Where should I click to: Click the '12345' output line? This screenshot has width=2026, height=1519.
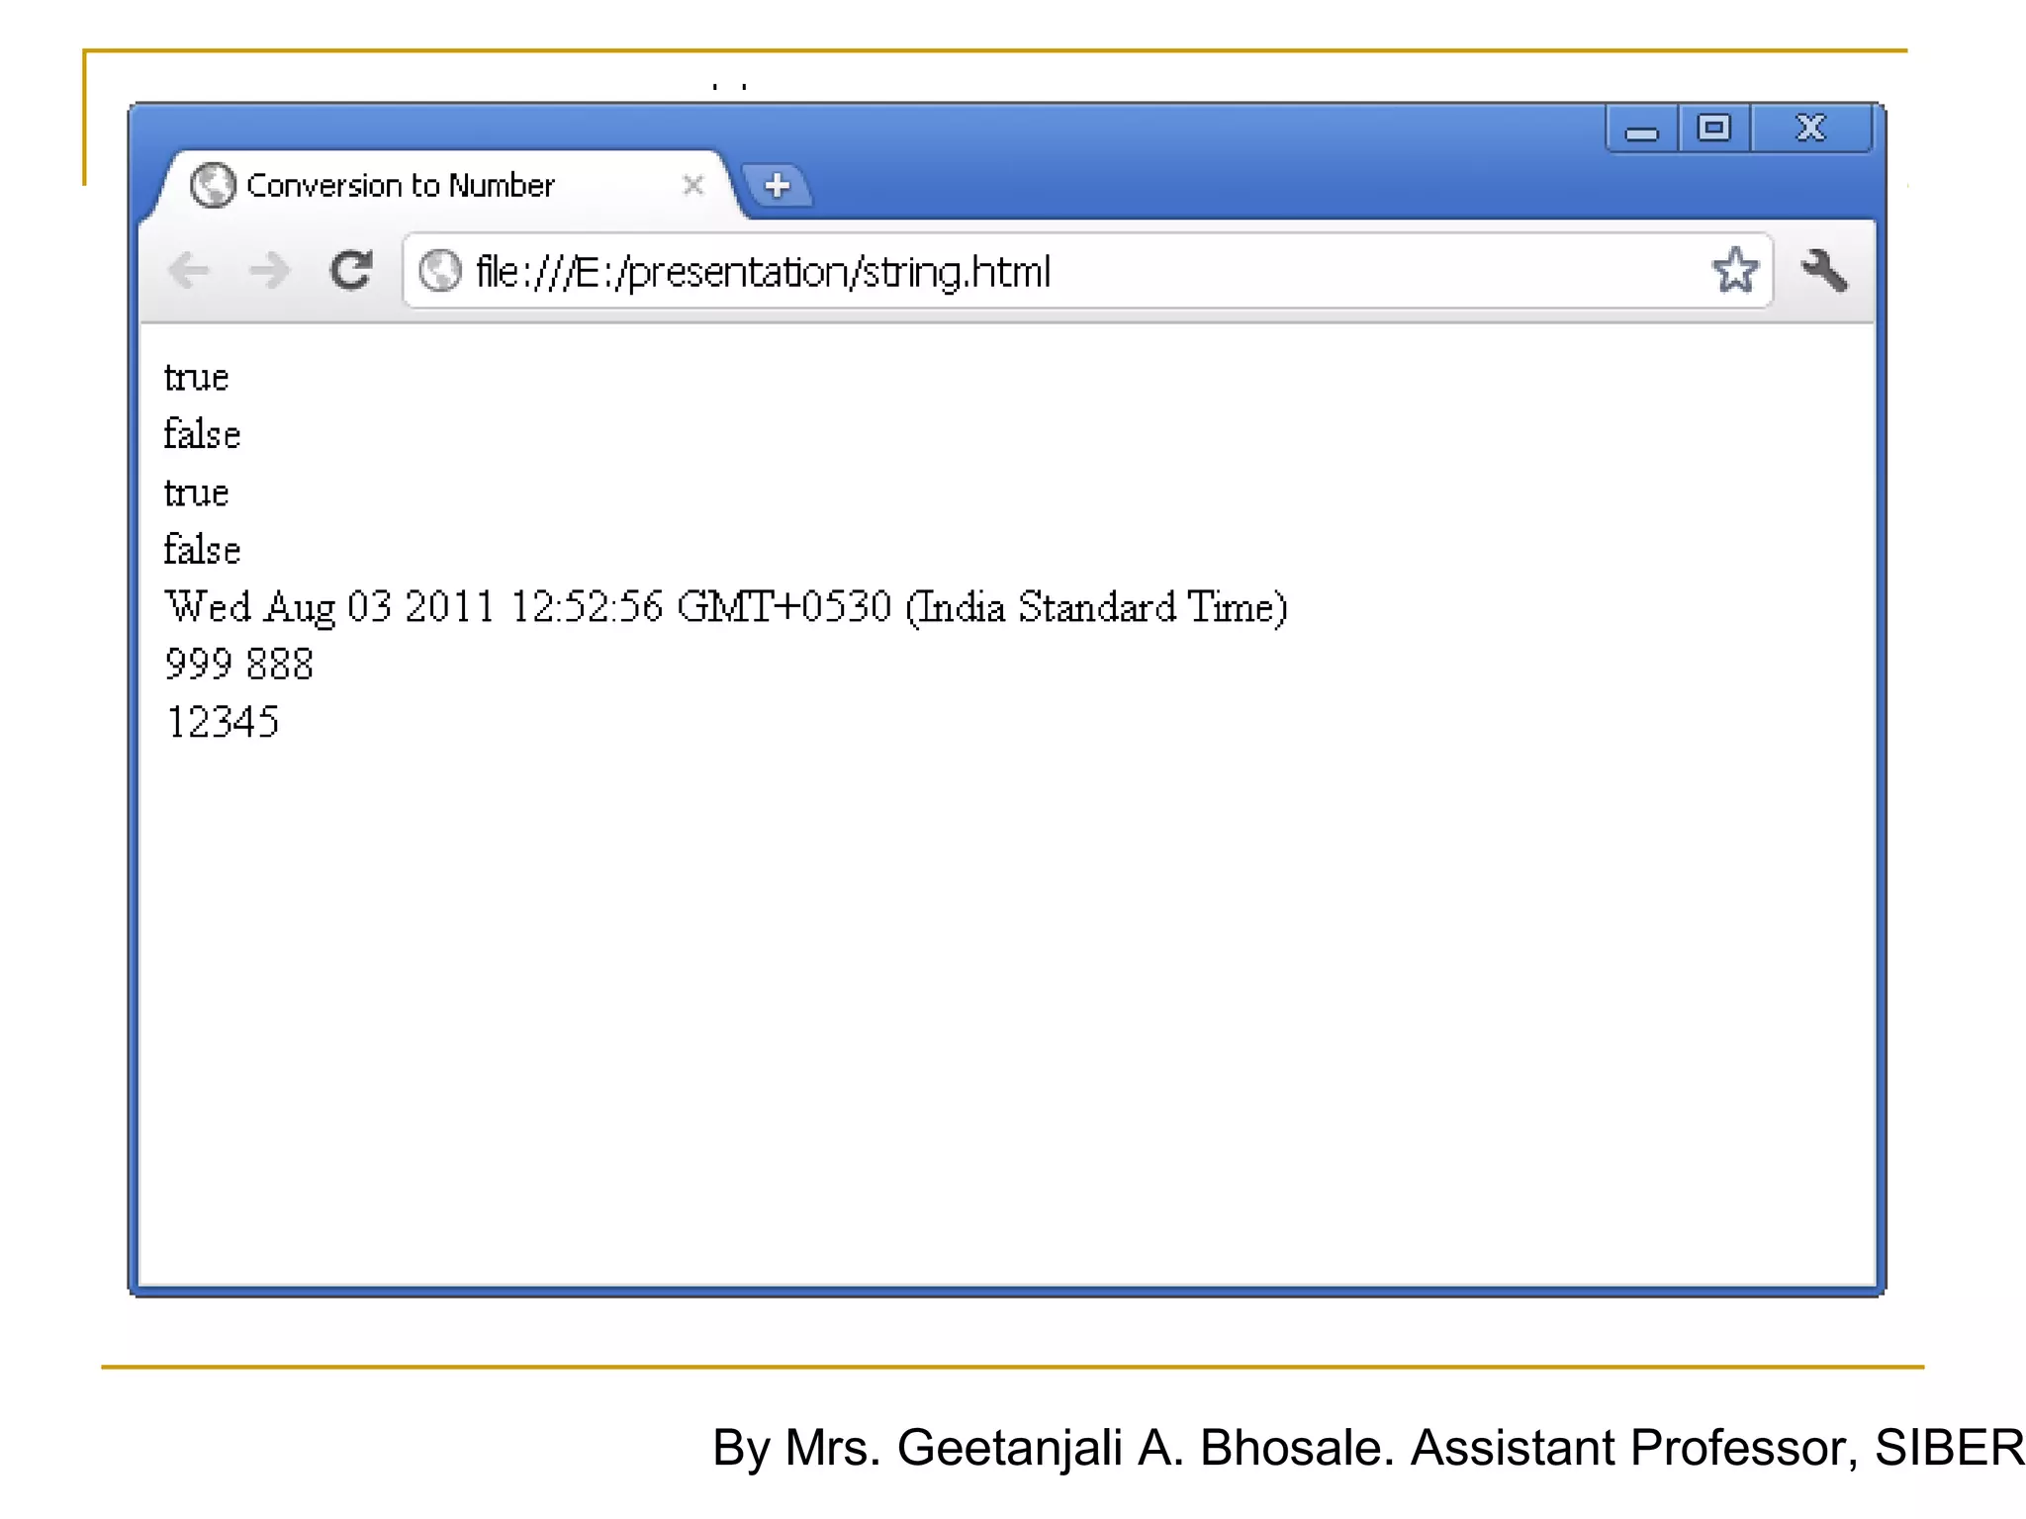tap(223, 722)
